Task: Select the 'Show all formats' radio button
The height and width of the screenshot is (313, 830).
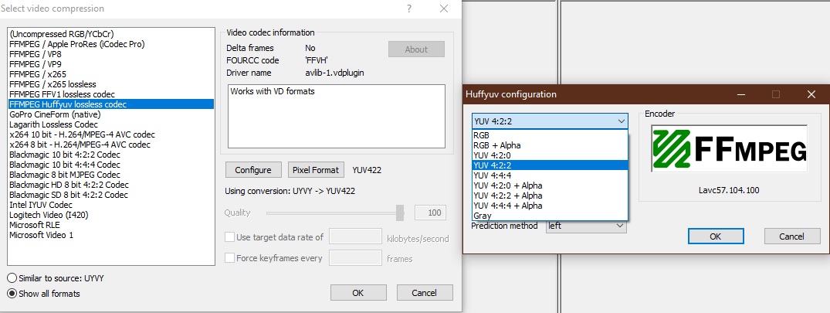Action: click(12, 294)
